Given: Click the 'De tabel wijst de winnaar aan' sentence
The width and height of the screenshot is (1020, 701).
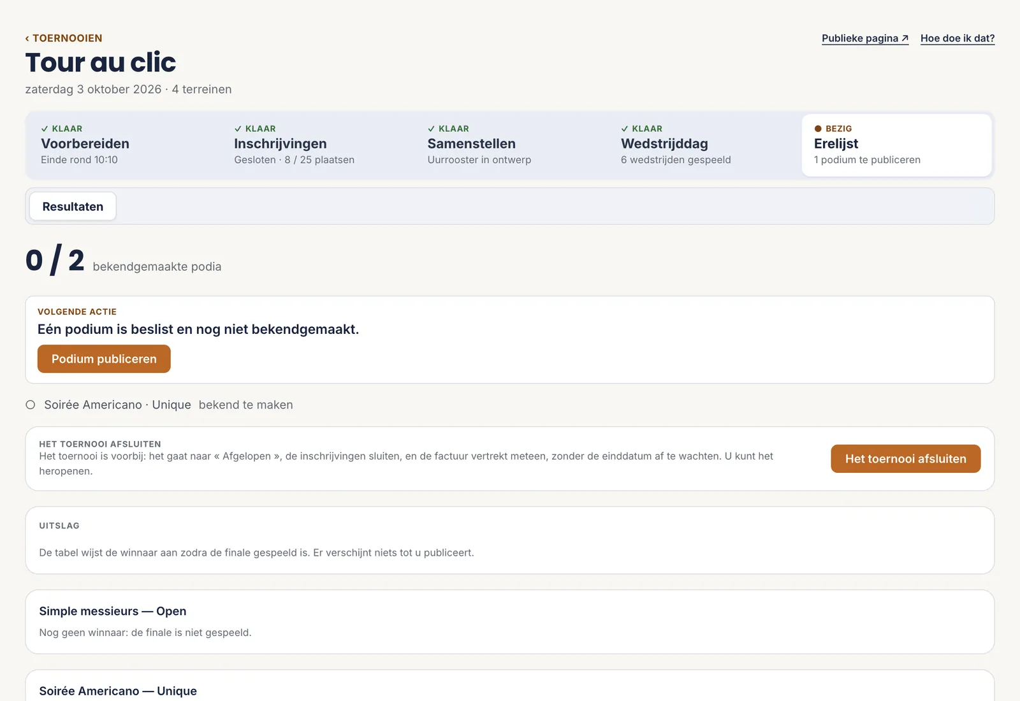Looking at the screenshot, I should click(x=256, y=553).
